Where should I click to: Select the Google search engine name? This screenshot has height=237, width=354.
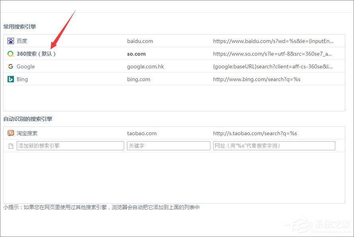[26, 66]
